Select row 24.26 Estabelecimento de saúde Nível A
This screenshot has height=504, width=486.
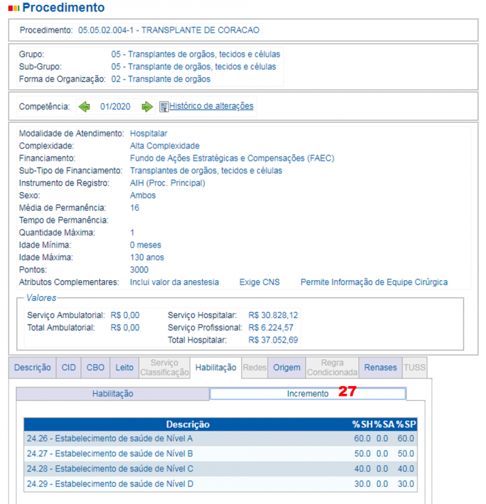click(x=110, y=438)
